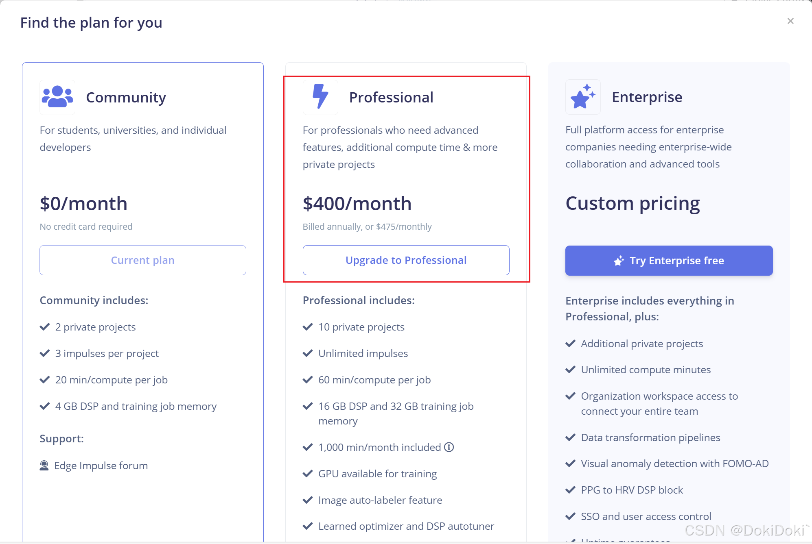Viewport: 812px width, 544px height.
Task: Click the Image auto-labeler feature item
Action: tap(380, 500)
